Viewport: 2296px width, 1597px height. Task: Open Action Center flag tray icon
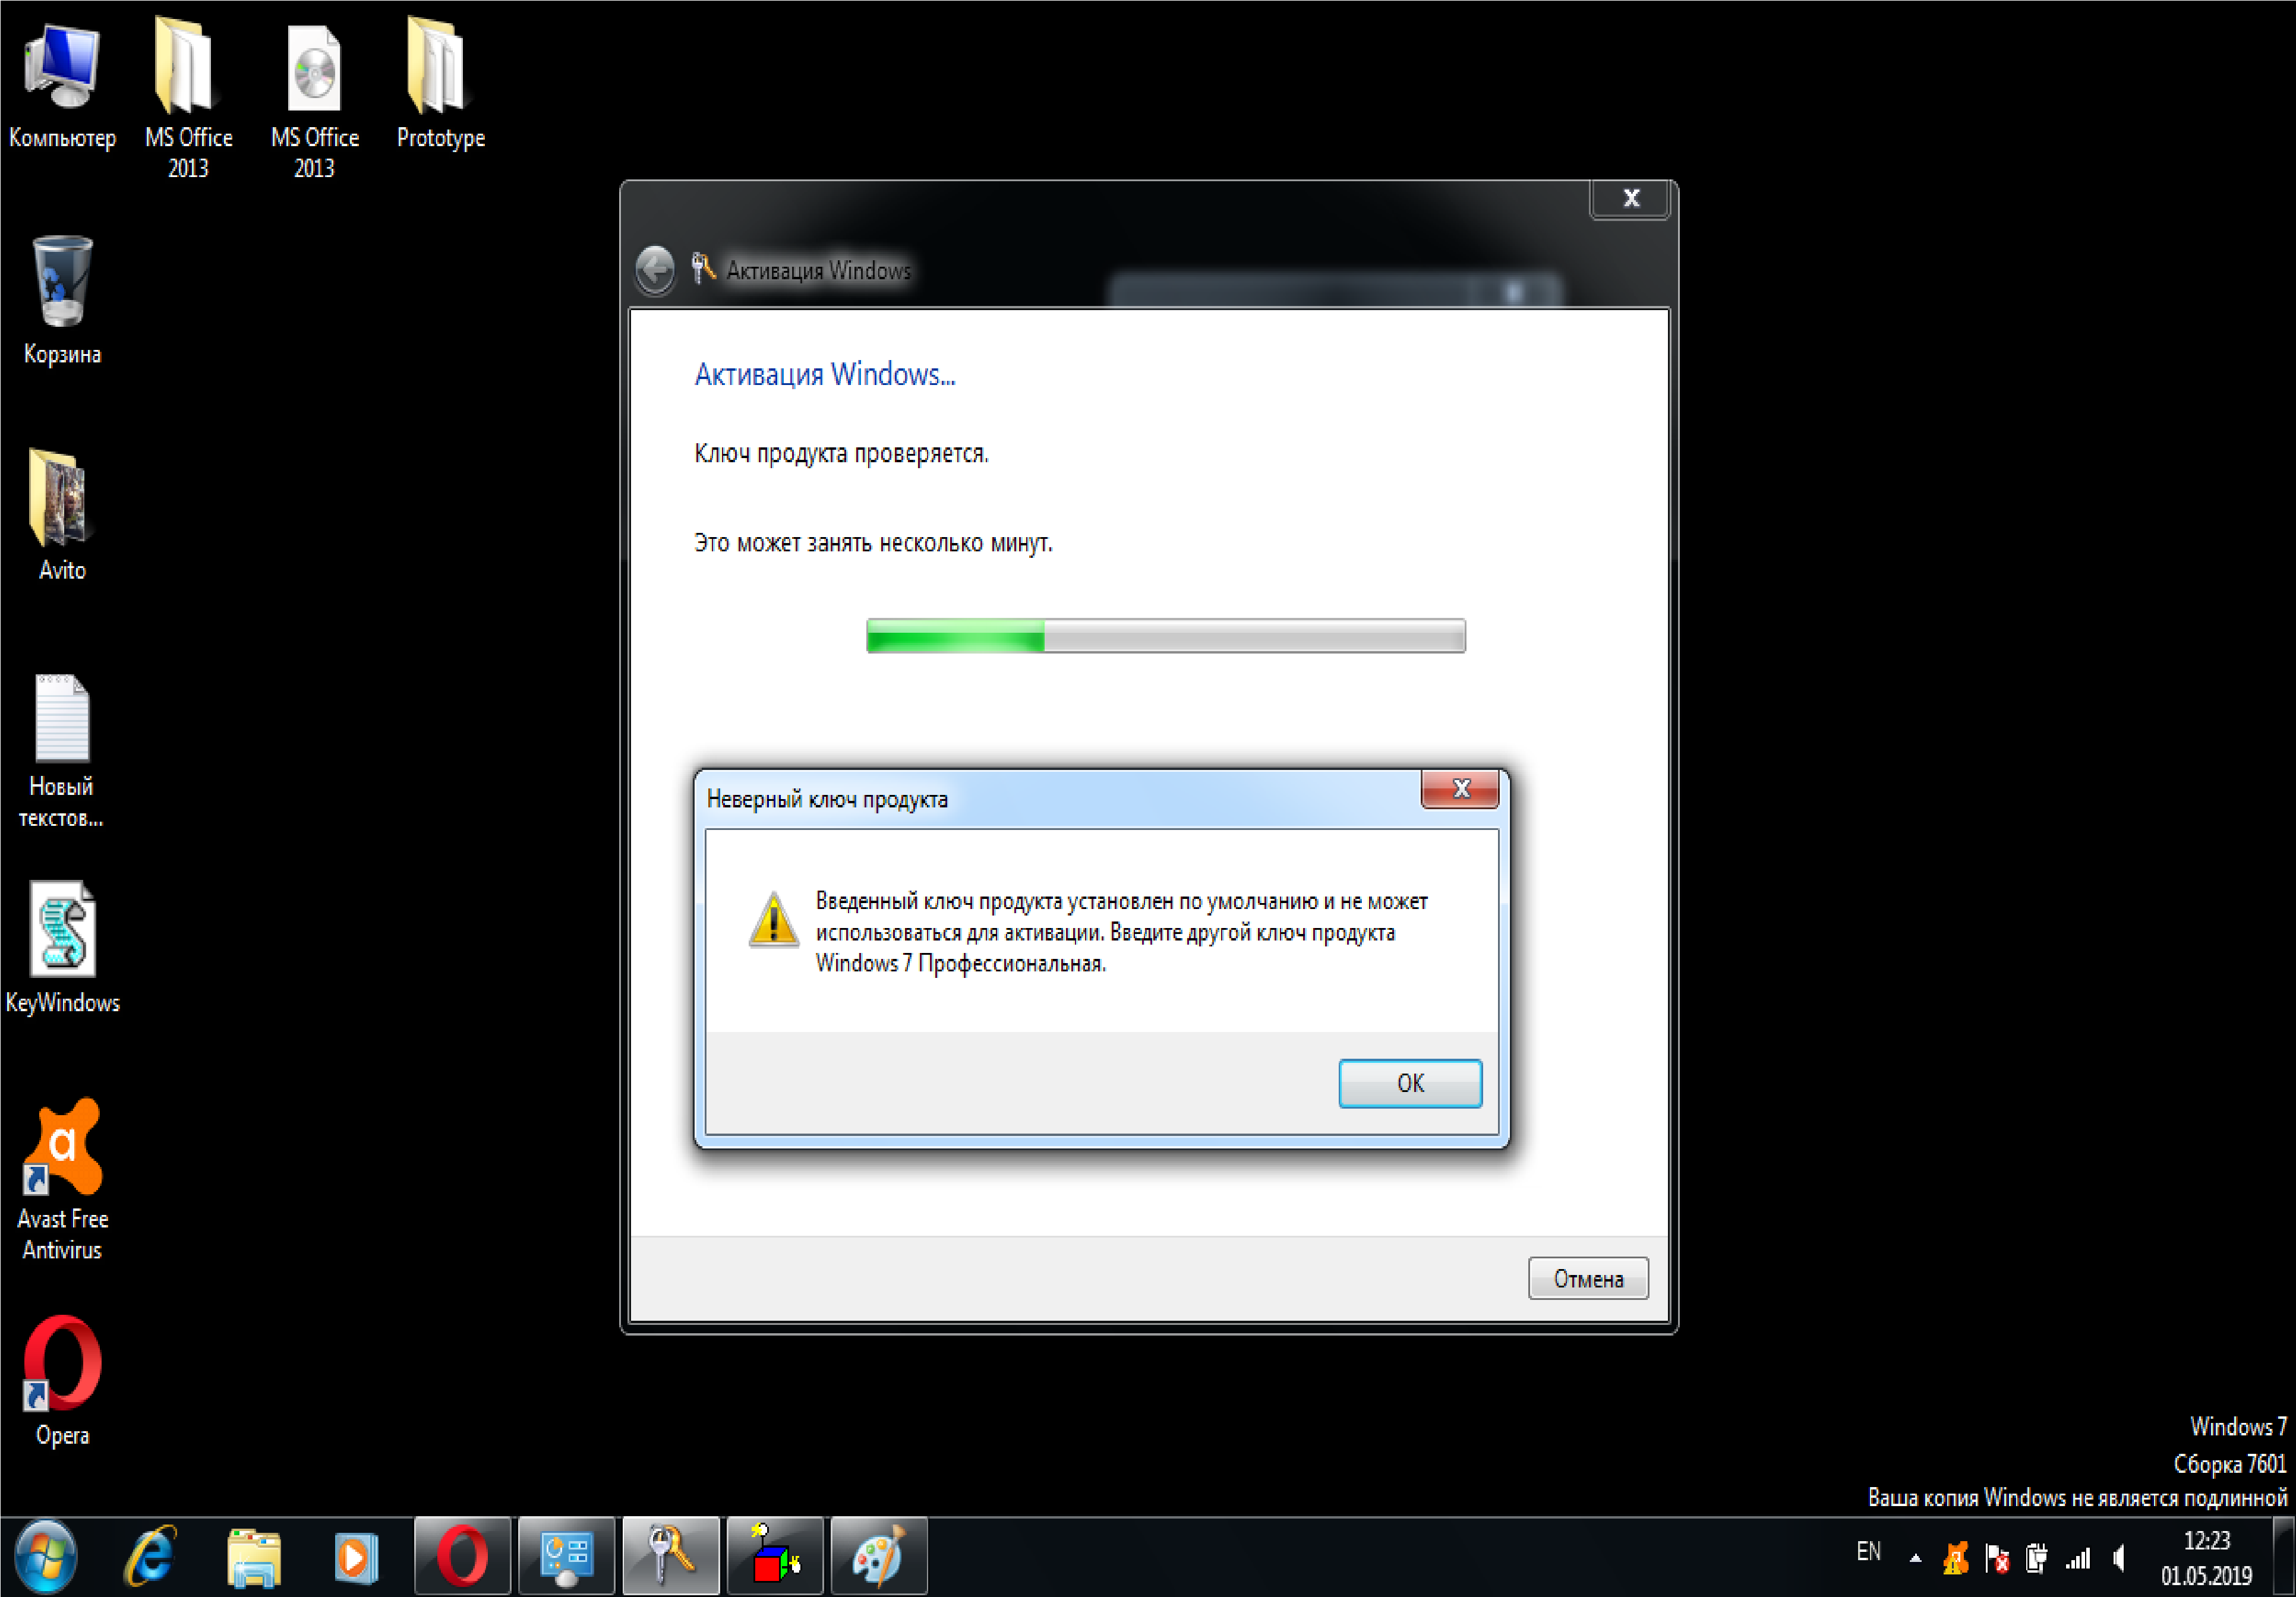tap(1997, 1558)
